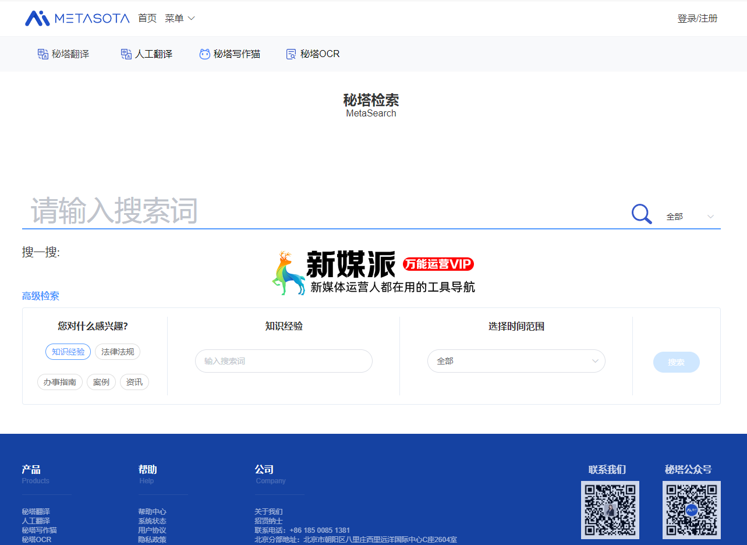This screenshot has width=747, height=545.
Task: Select the 资讯 interest tag
Action: click(x=134, y=382)
